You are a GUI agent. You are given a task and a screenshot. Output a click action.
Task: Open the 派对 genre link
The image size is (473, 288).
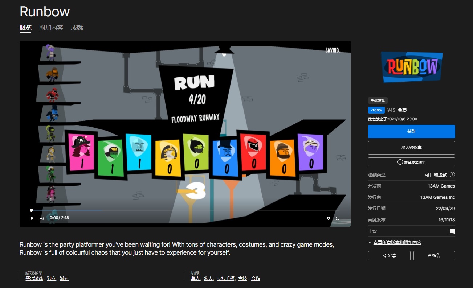[64, 279]
